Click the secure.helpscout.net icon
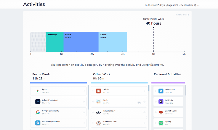 (38, 123)
